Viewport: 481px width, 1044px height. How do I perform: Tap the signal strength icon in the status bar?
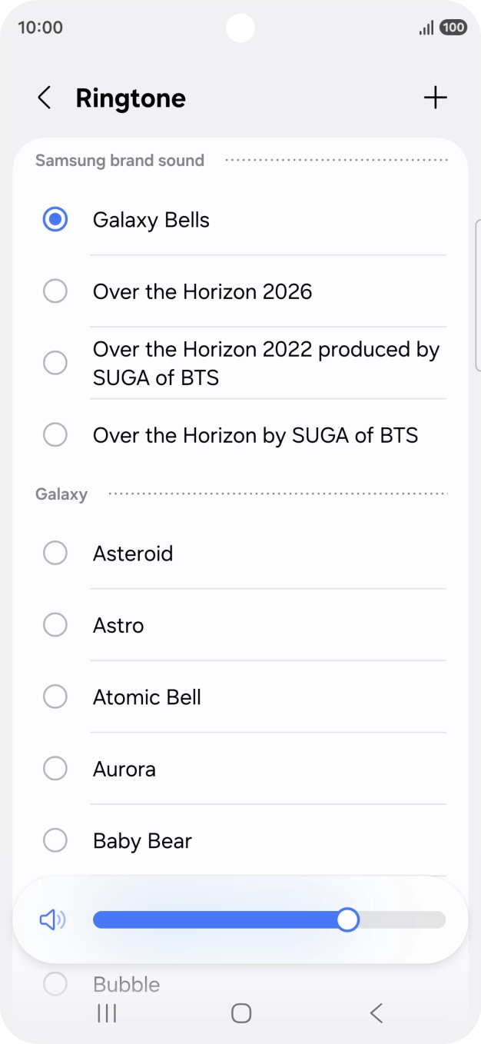coord(426,27)
